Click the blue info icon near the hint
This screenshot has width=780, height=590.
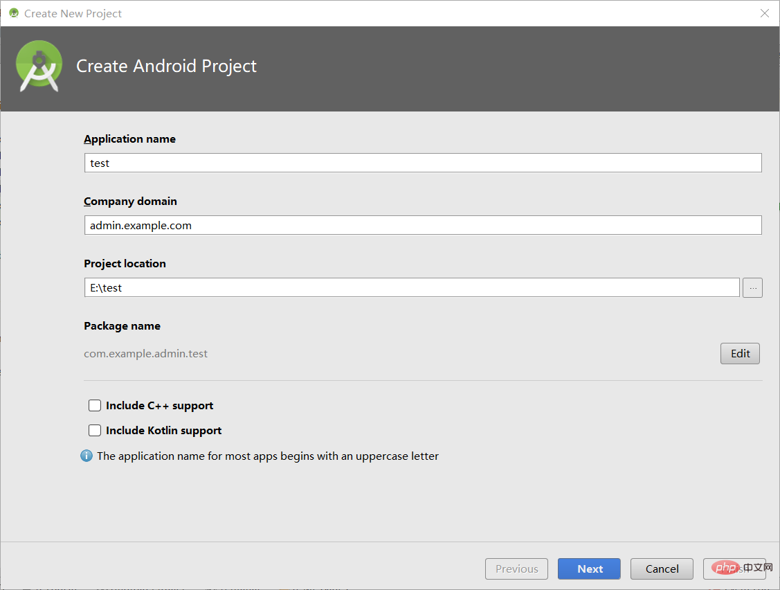pyautogui.click(x=87, y=456)
